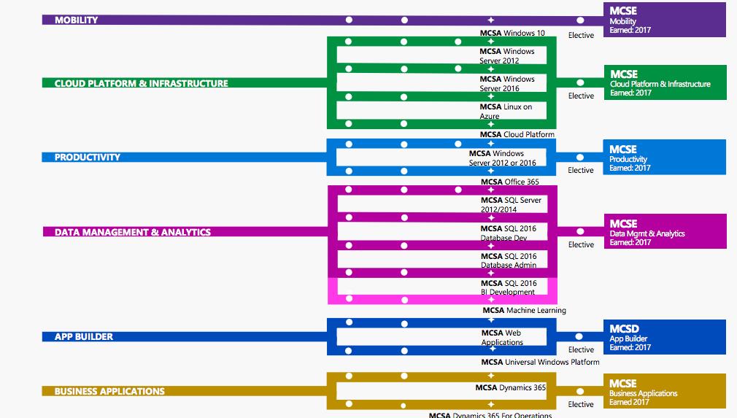Click star marker above MCSA Universal Windows Platform label
Image resolution: width=737 pixels, height=418 pixels.
click(492, 349)
